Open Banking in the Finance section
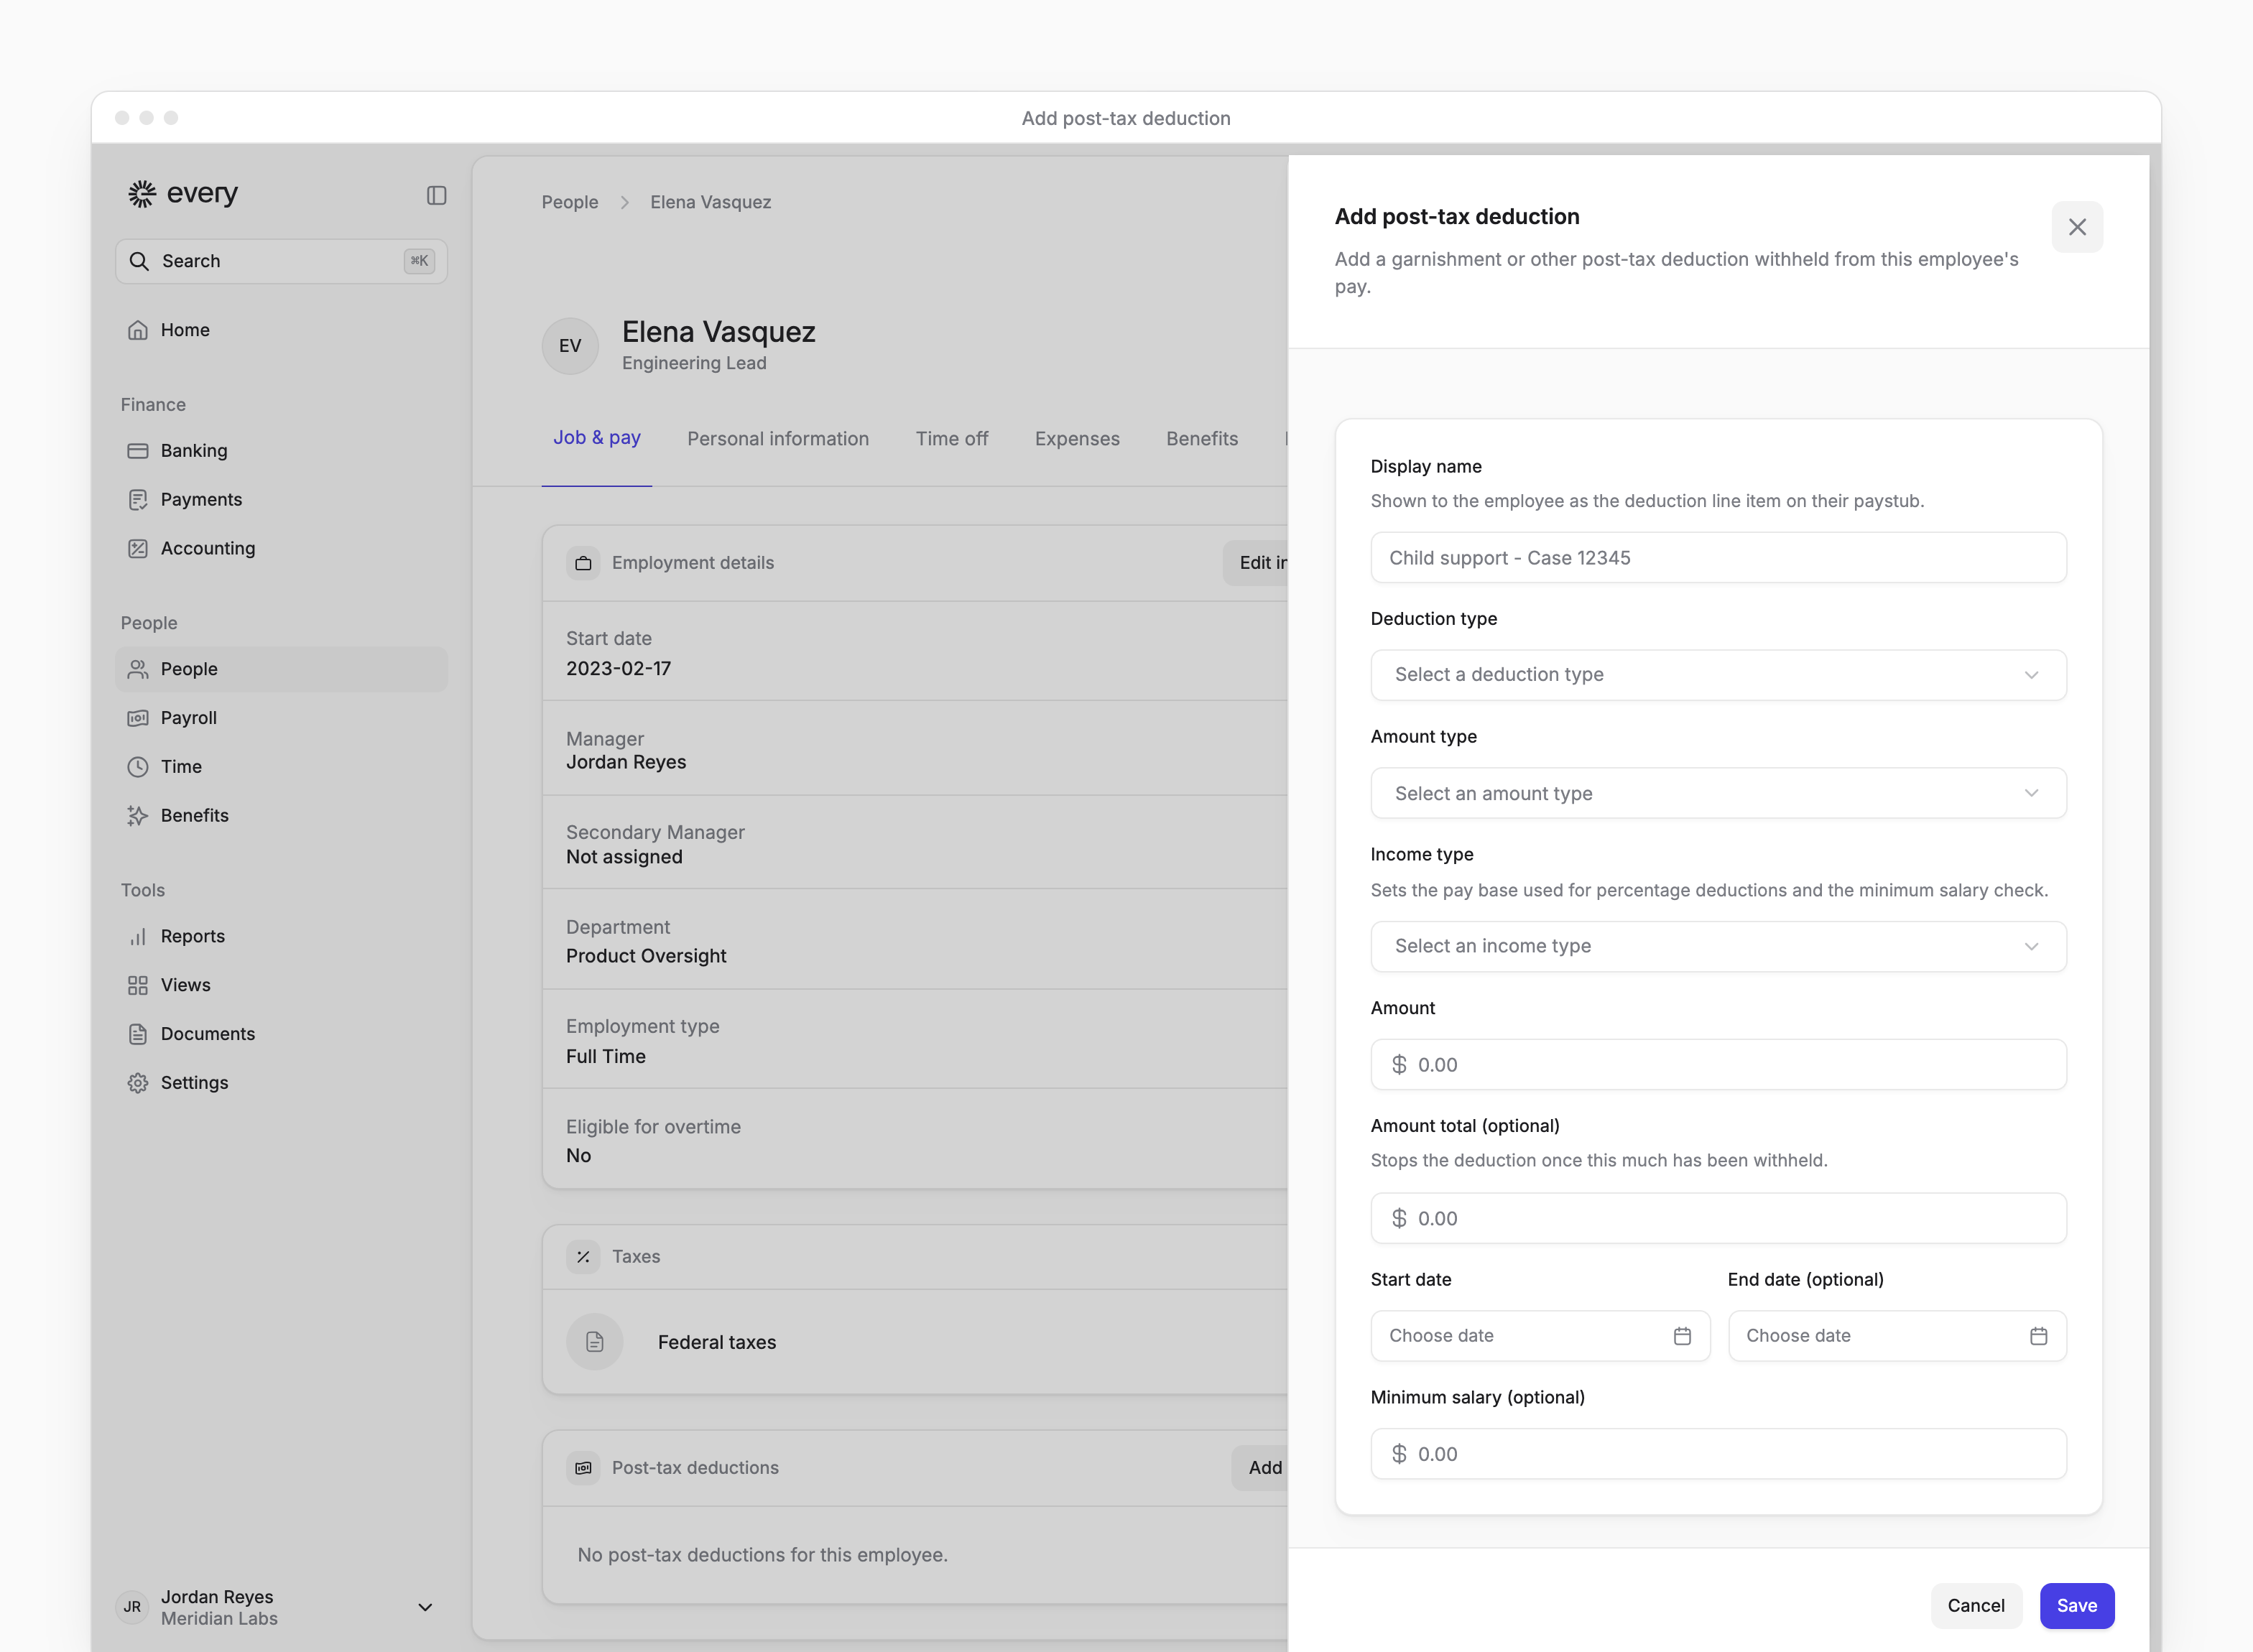Screen dimensions: 2253x1652 [281, 451]
